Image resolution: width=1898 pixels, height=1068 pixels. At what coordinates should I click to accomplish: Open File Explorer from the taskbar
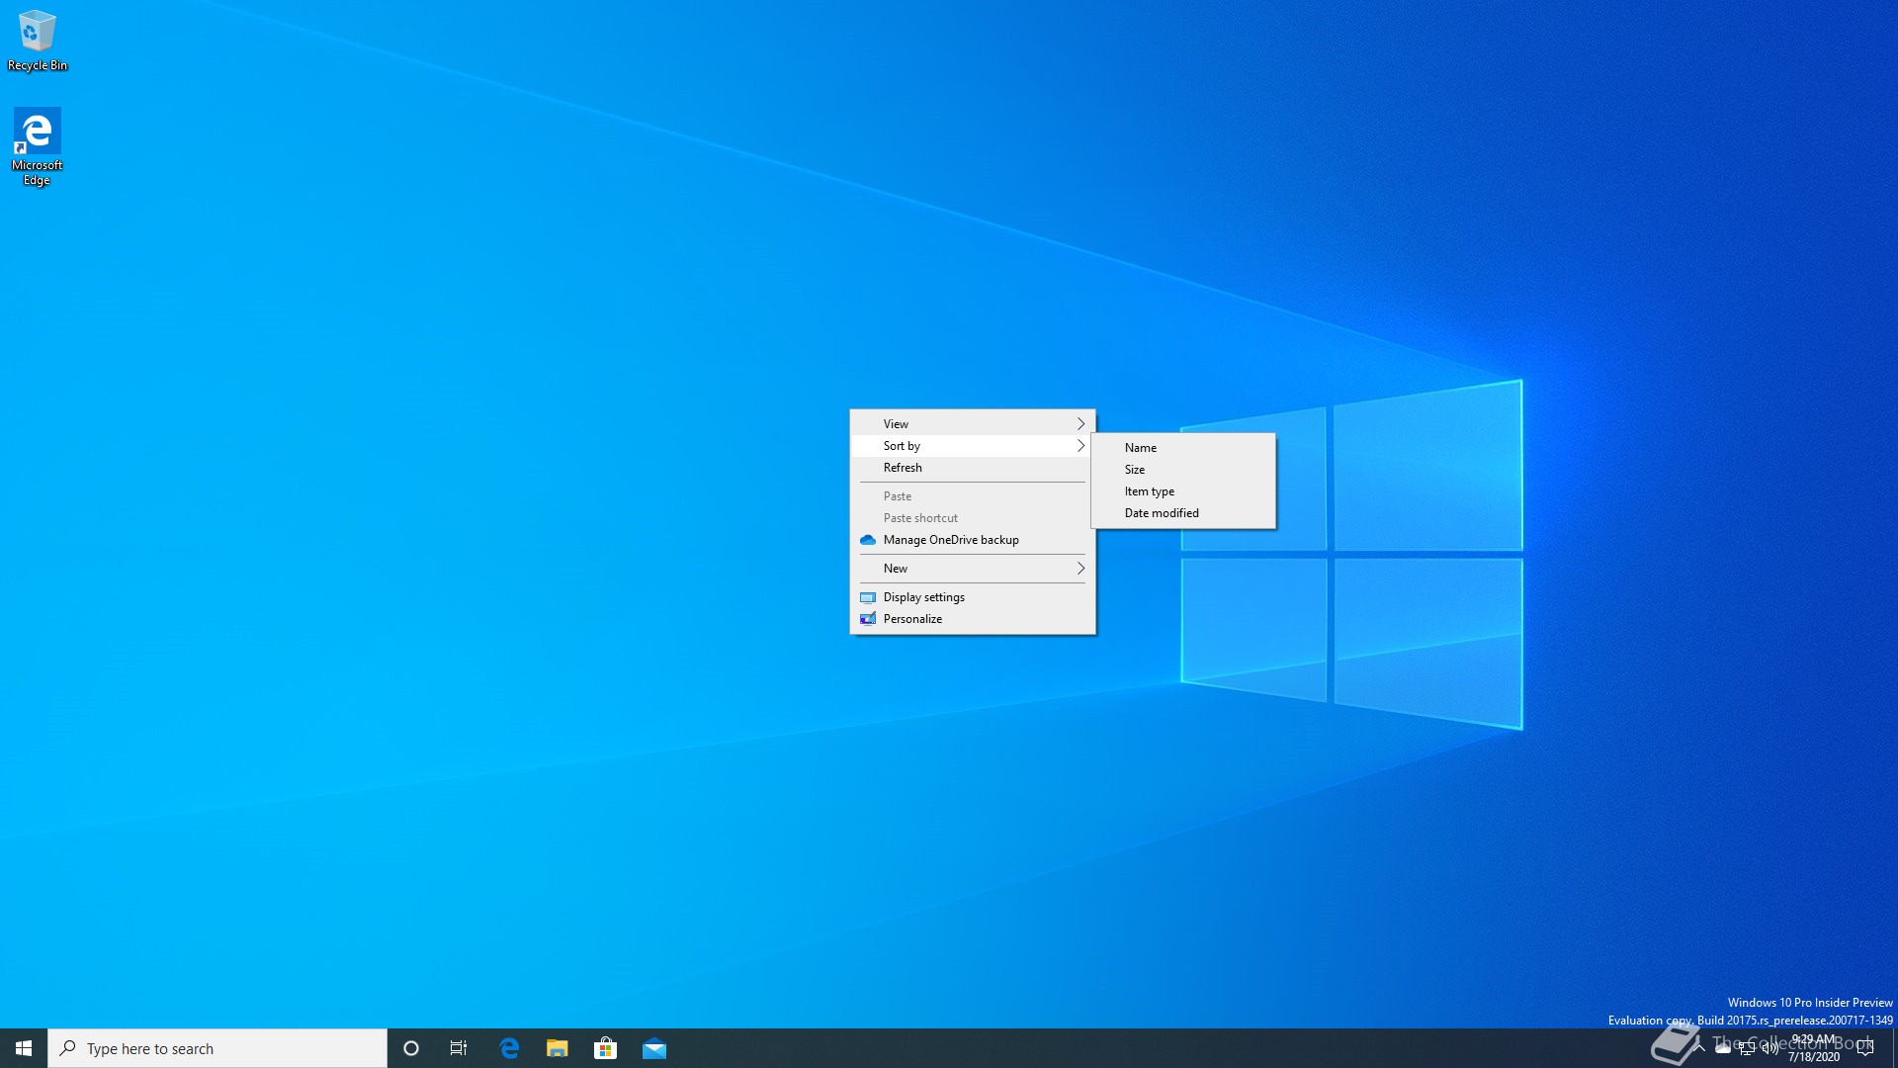558,1048
